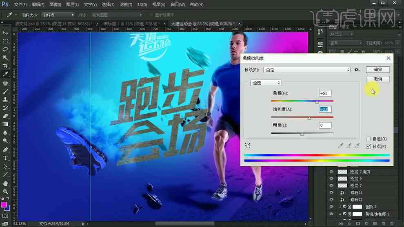Open the 滤镜(T) menu
The height and width of the screenshot is (227, 404).
126,4
